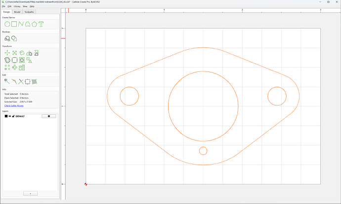Choose the Polyline drawing tool
Image resolution: width=341 pixels, height=204 pixels.
pos(21,24)
